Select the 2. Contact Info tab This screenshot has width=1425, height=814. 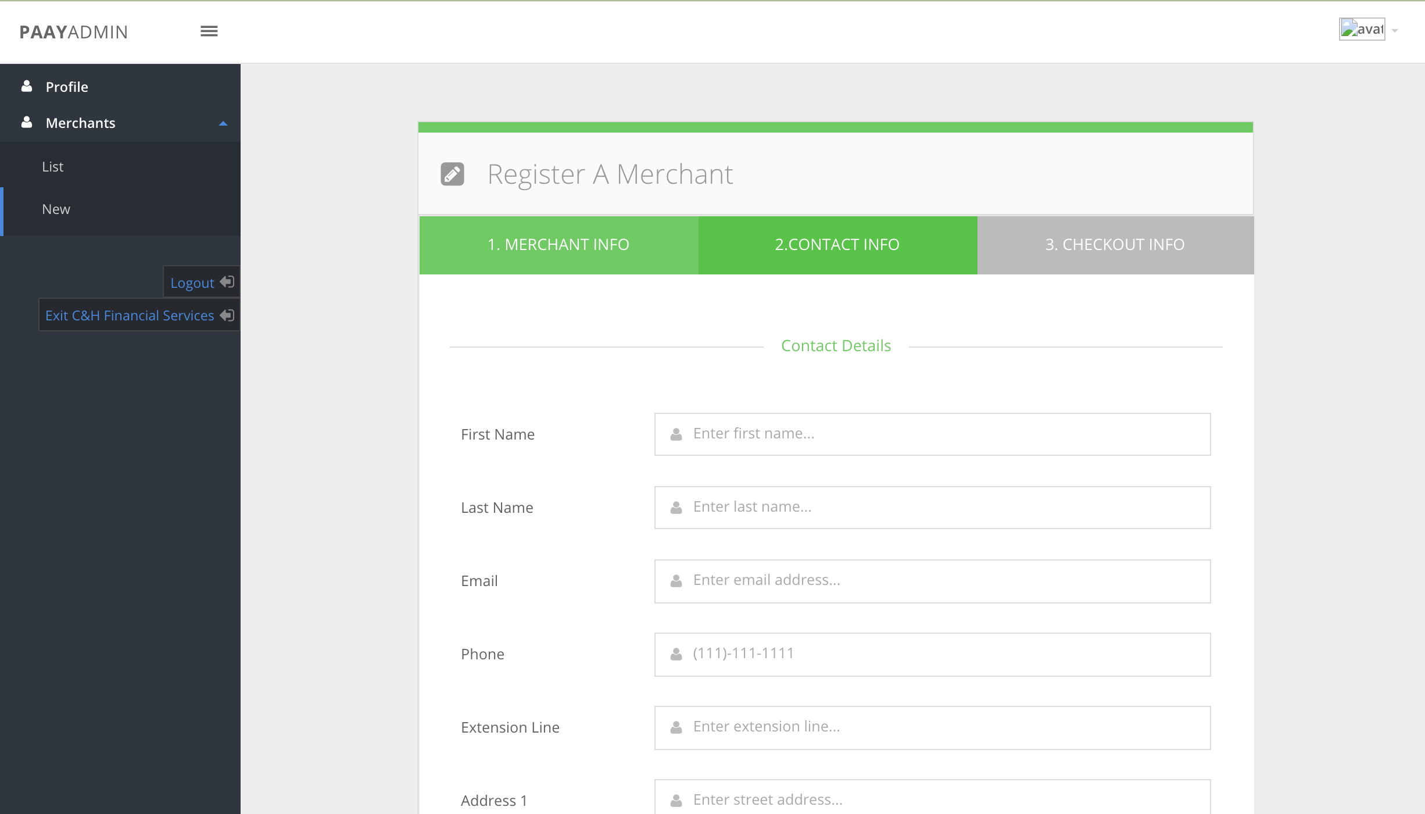point(837,245)
